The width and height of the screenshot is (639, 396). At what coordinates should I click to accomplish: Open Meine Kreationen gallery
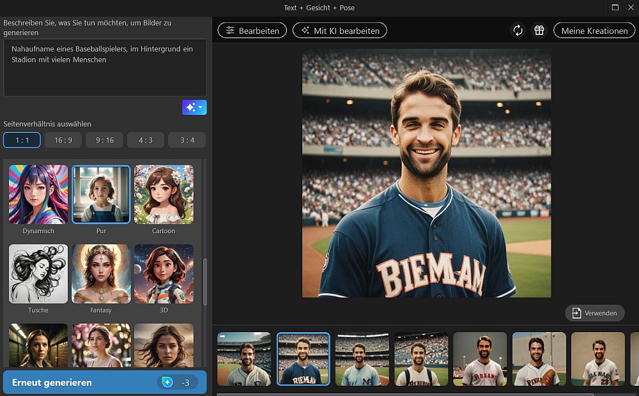(594, 31)
